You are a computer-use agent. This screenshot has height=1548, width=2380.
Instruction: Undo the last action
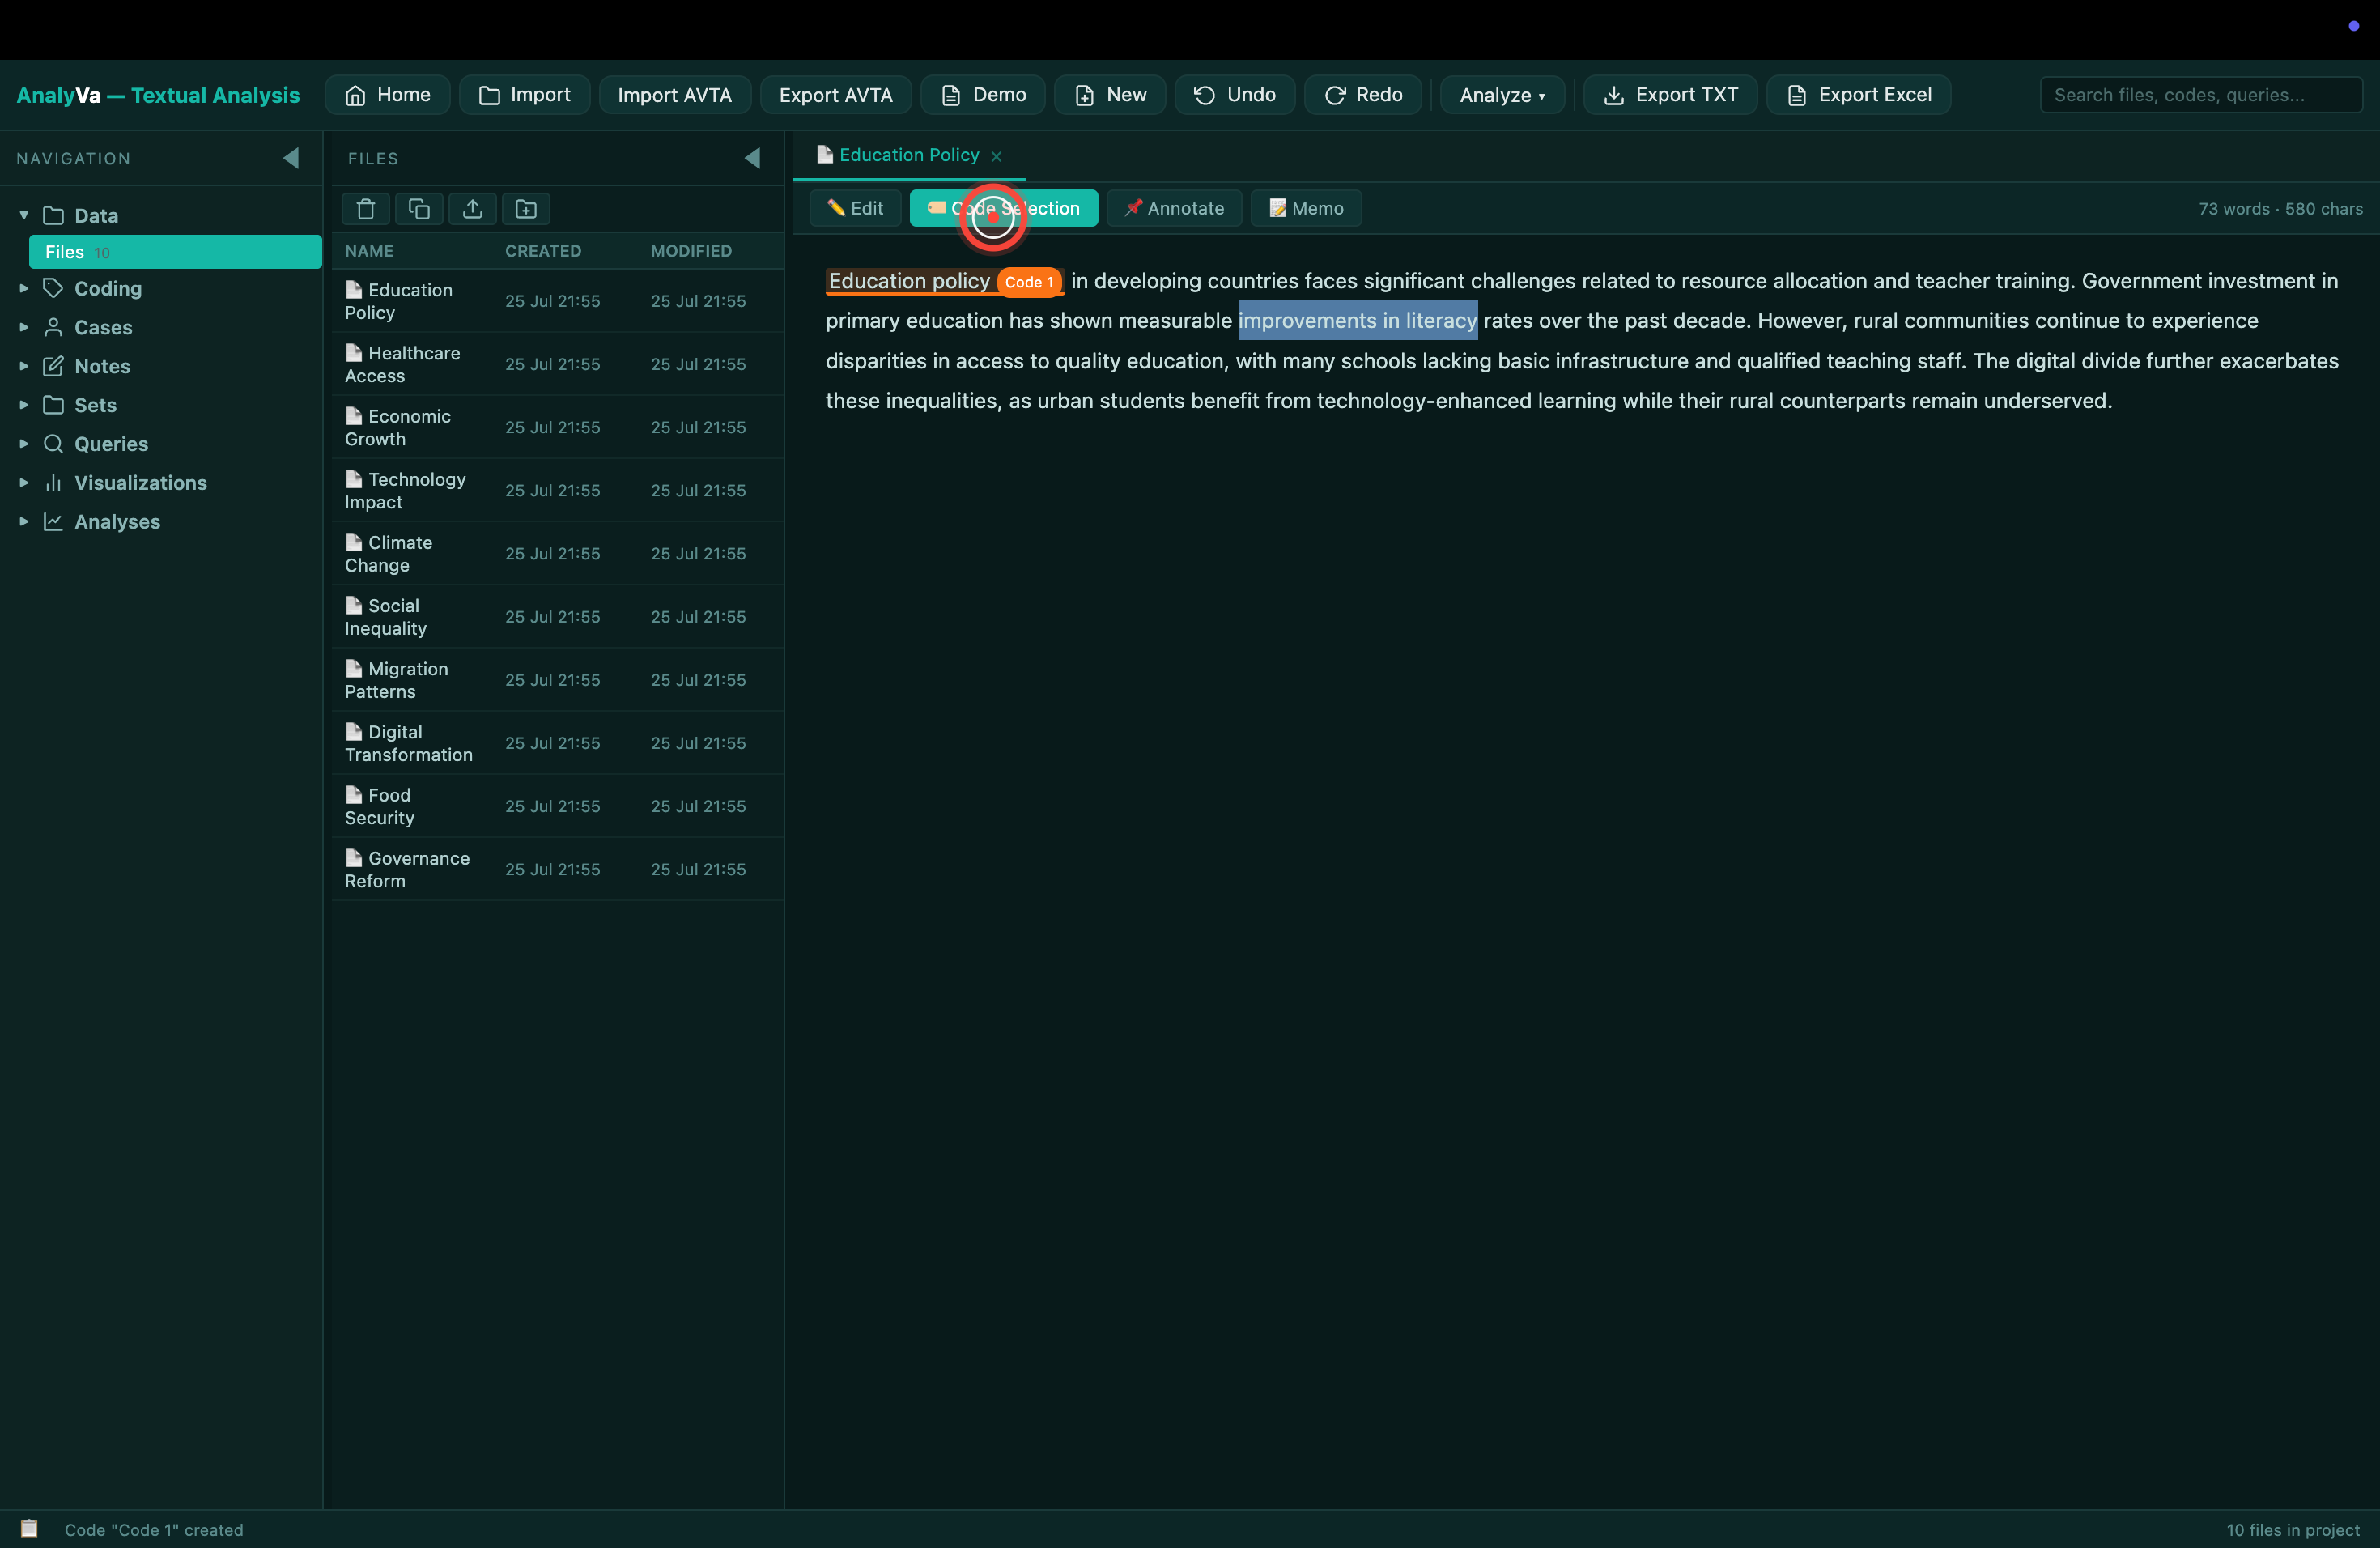tap(1234, 95)
